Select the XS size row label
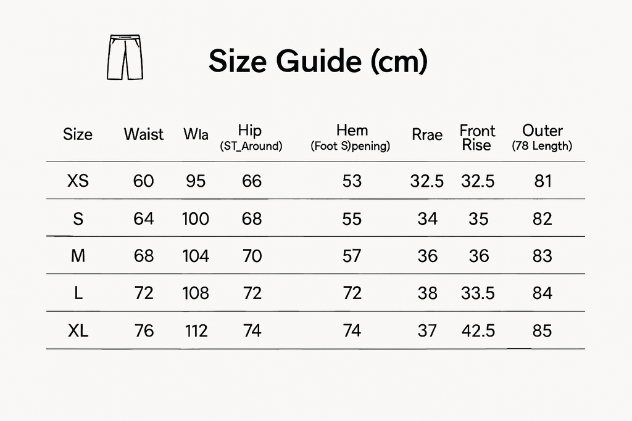The image size is (632, 421). point(78,181)
